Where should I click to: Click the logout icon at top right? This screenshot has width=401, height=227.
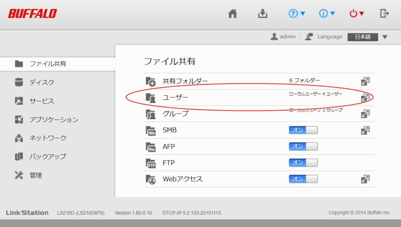385,14
